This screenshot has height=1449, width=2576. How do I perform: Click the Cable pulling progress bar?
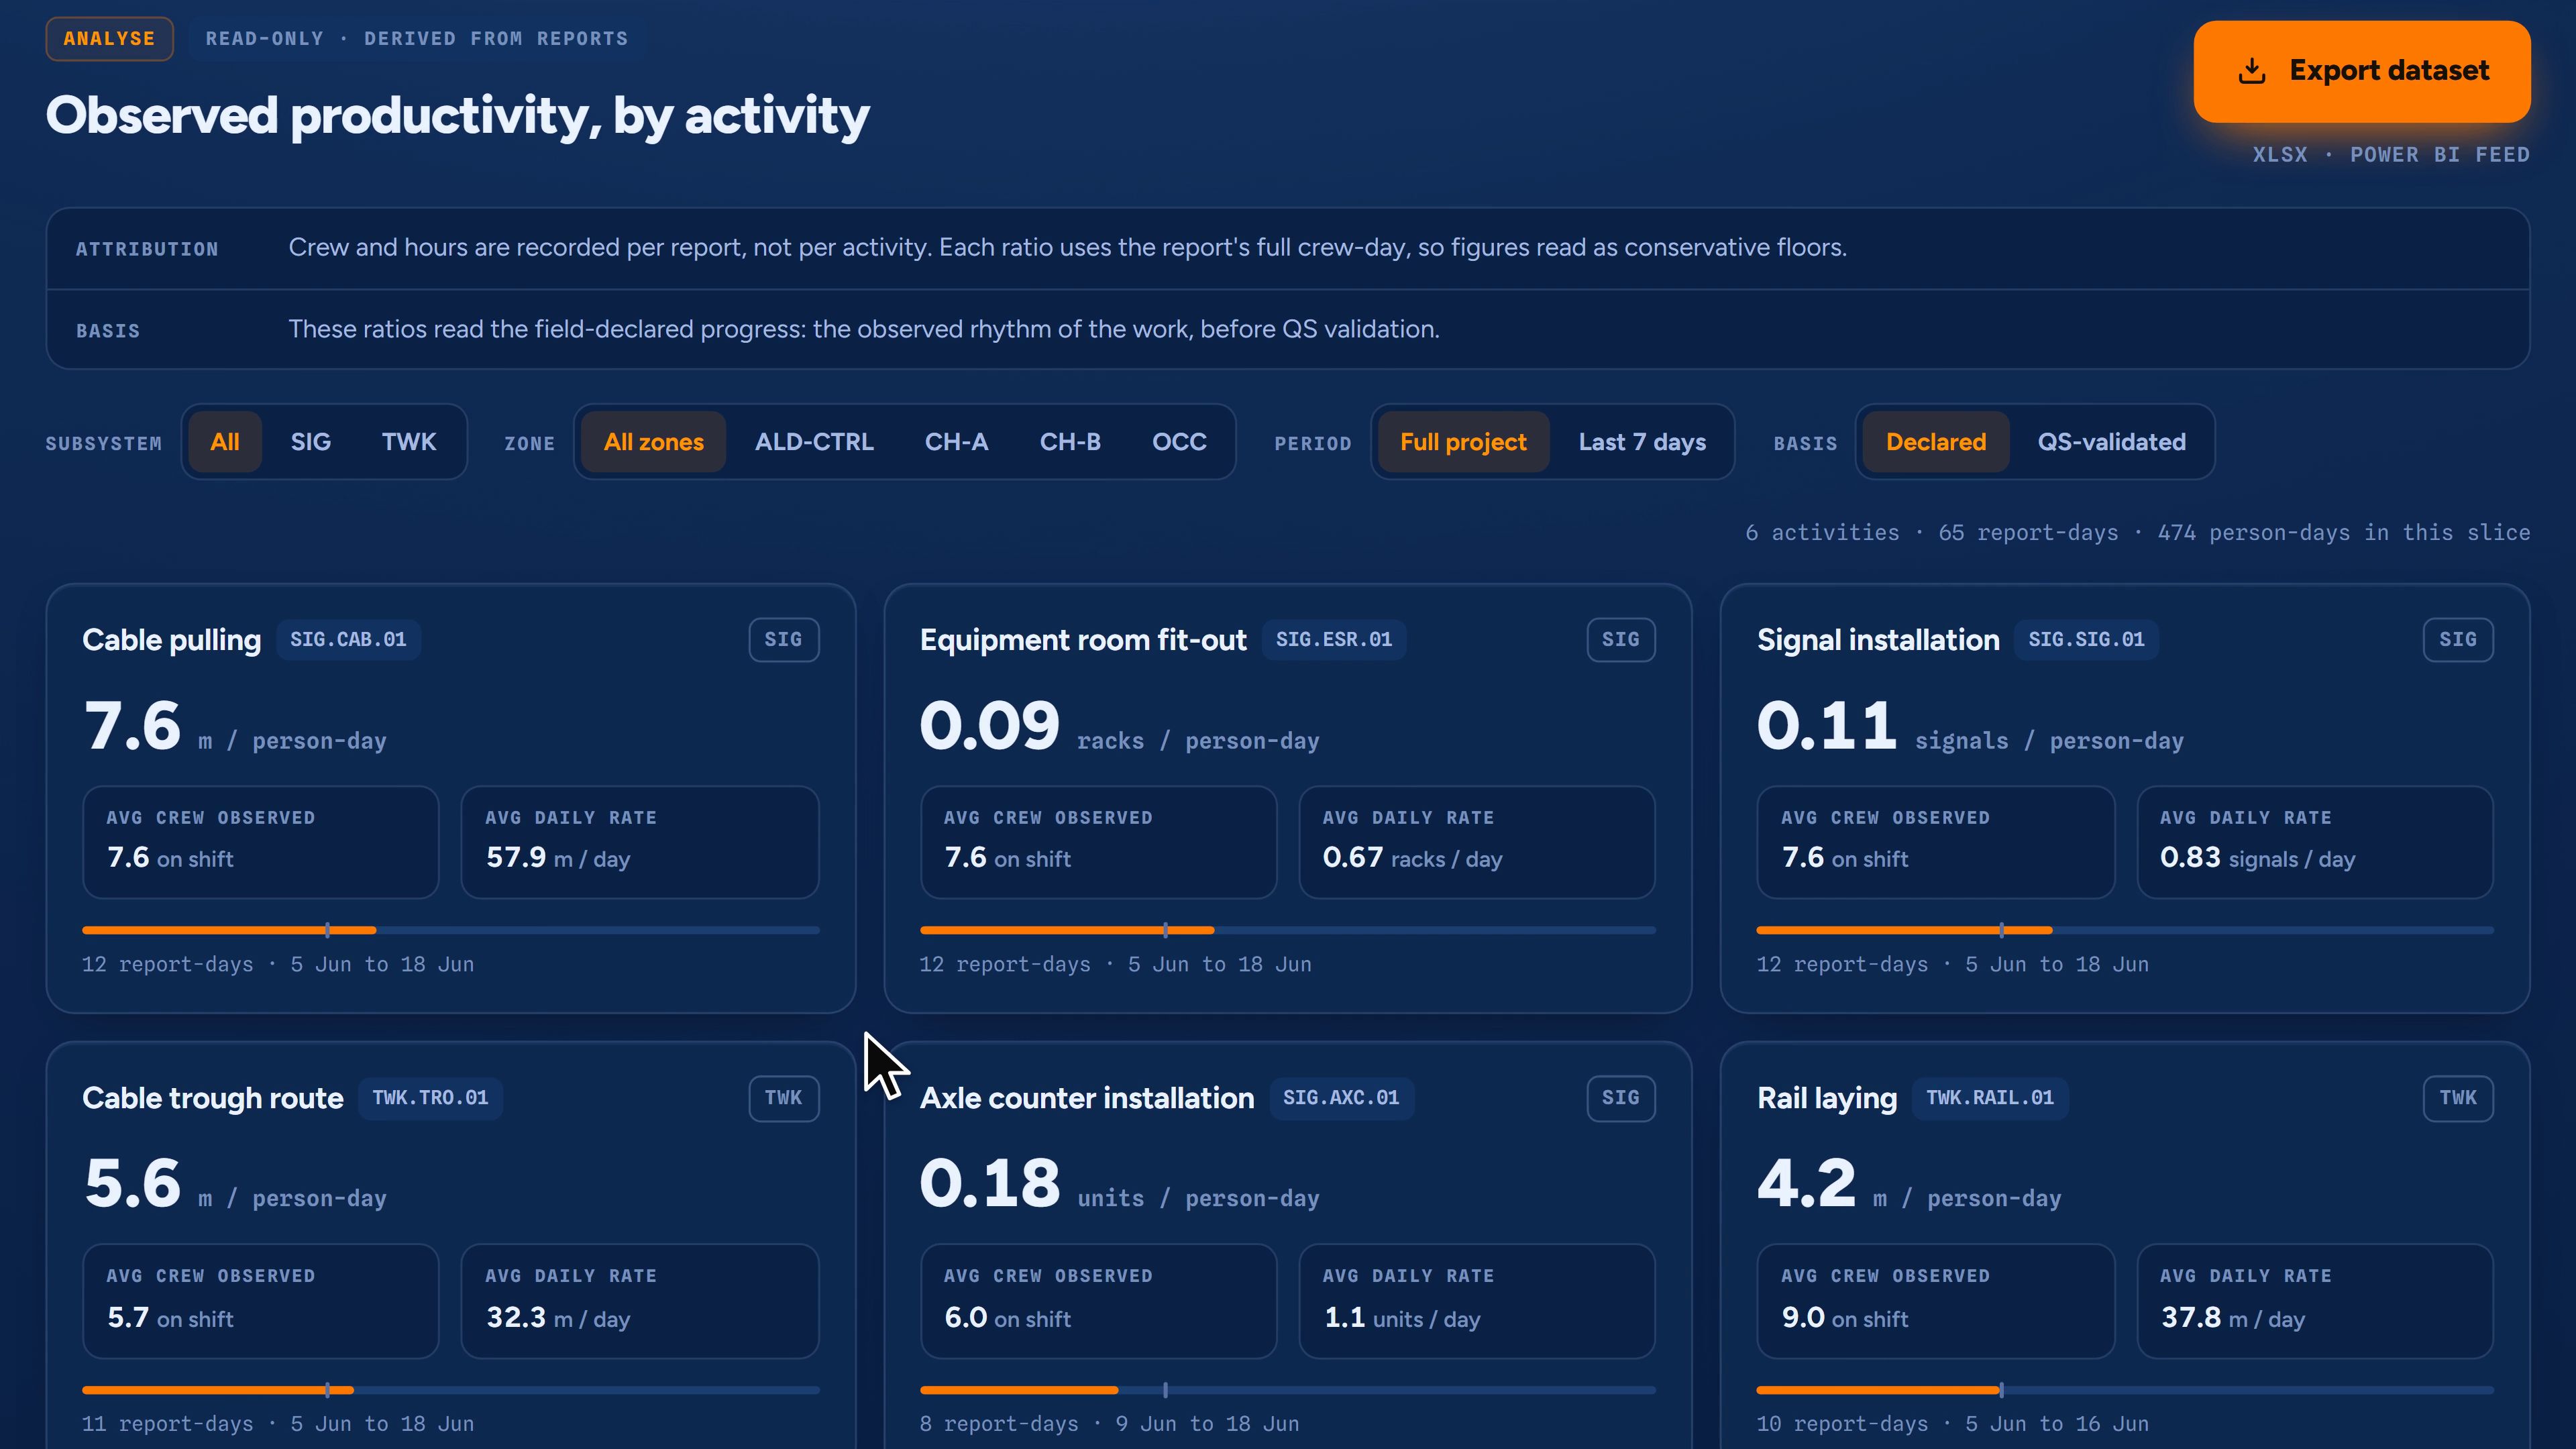[x=451, y=930]
